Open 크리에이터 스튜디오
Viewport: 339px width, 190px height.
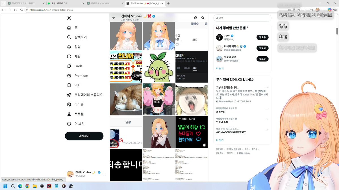85,95
